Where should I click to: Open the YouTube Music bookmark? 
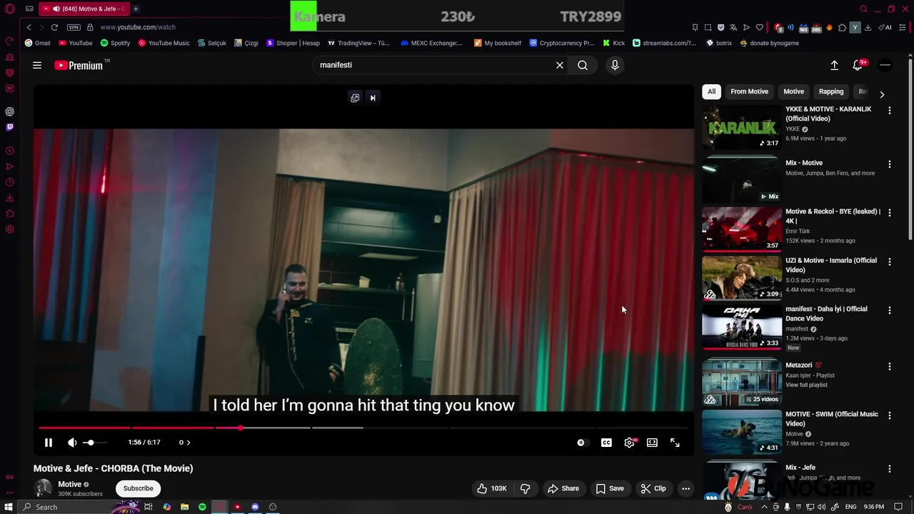click(164, 43)
